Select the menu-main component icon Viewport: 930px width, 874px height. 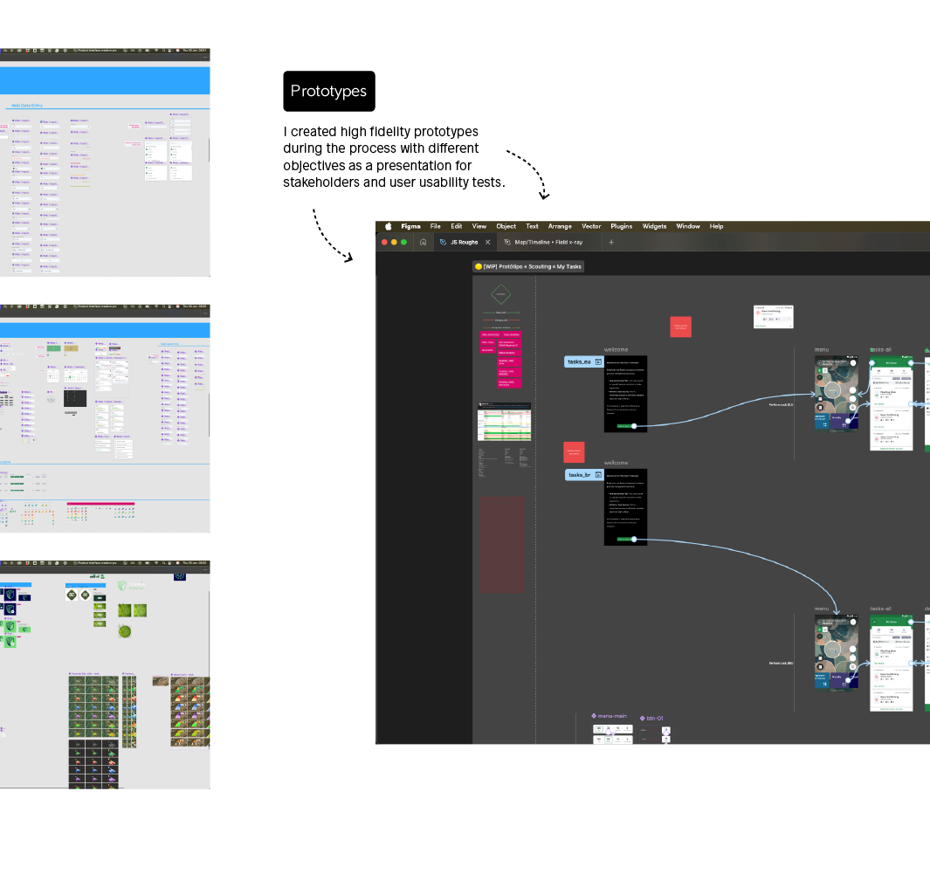594,716
